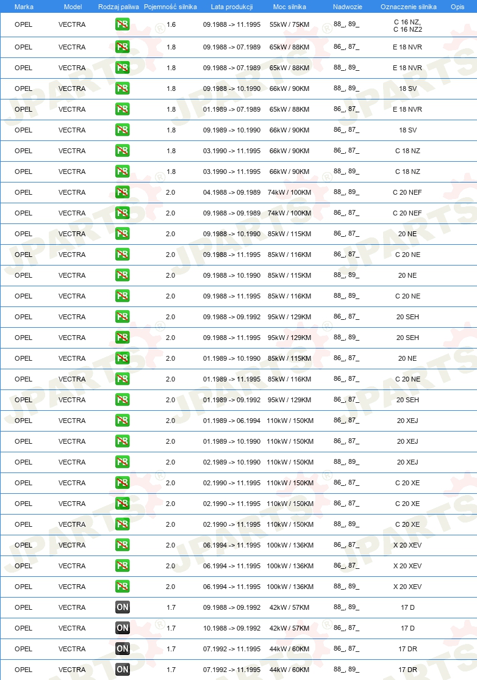Click 95kW / 129KM in the 09.1988 -> 11.1995 row
This screenshot has width=477, height=680.
click(x=289, y=338)
